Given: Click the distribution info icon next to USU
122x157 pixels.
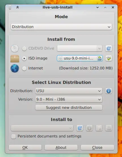Looking at the screenshot, I should [x=109, y=91].
